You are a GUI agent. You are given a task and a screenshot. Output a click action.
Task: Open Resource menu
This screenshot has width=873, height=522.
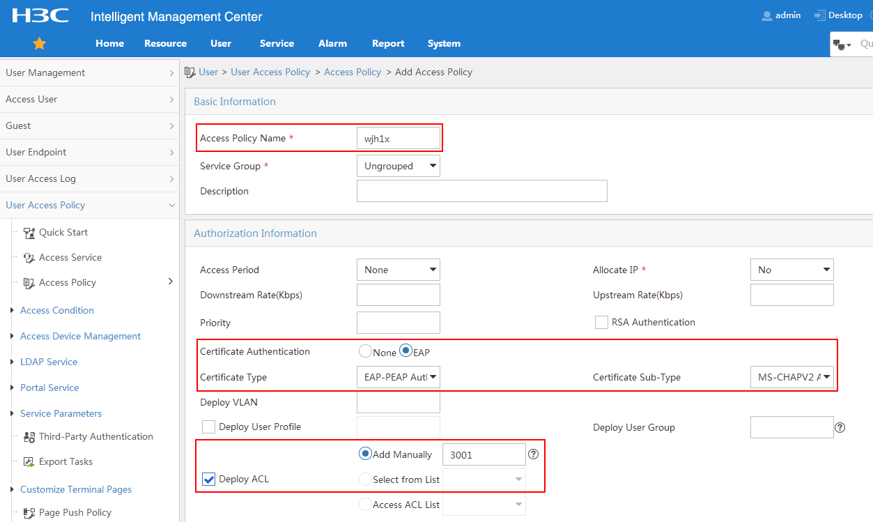166,43
